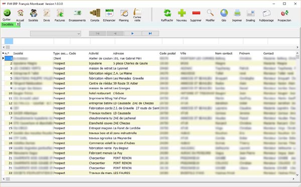
Task: Click the highlighted filter cell
Action: pyautogui.click(x=9, y=41)
